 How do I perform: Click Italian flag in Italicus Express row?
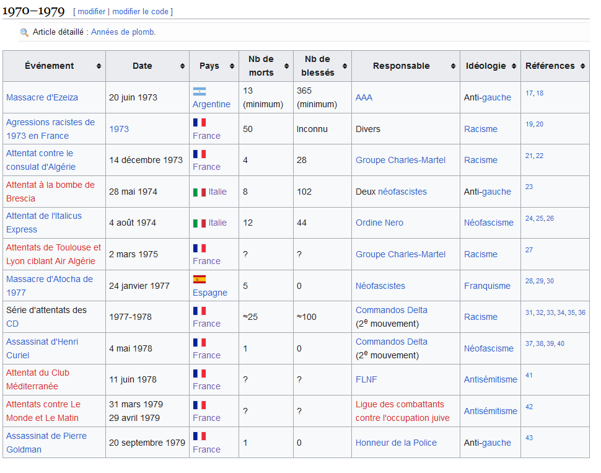[199, 223]
